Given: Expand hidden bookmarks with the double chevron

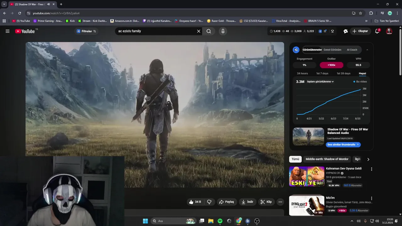Looking at the screenshot, I should pos(366,21).
